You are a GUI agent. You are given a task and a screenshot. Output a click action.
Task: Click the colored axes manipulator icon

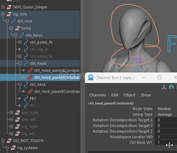[x=164, y=87]
